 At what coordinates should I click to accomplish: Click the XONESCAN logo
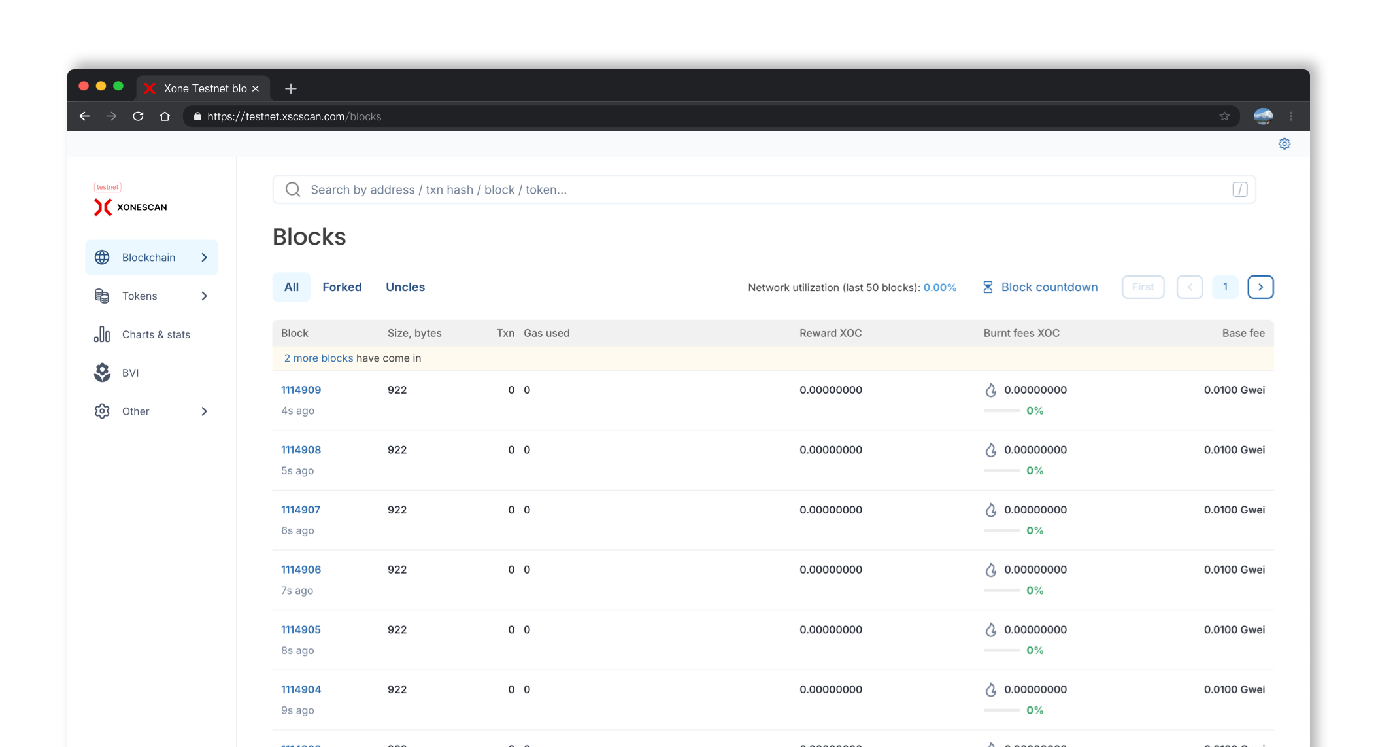(131, 207)
